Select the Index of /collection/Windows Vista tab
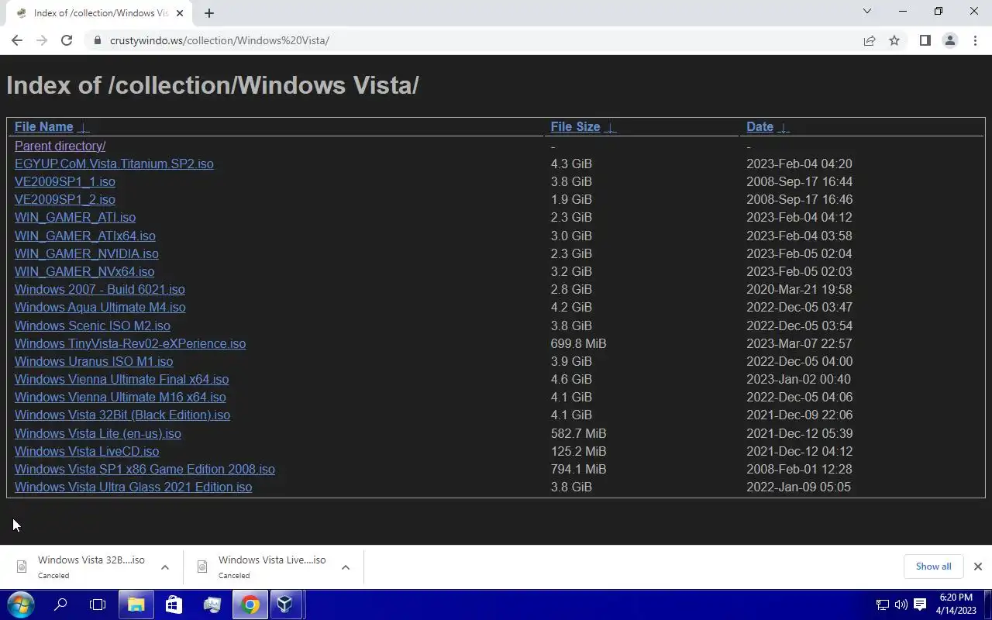This screenshot has width=992, height=620. 101,13
